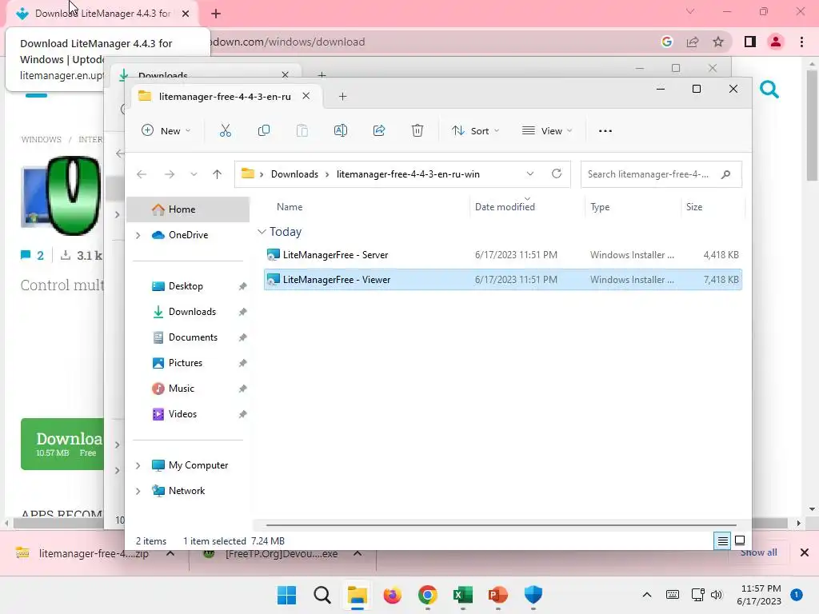Image resolution: width=819 pixels, height=614 pixels.
Task: Open the volume control in system tray
Action: pos(717,595)
